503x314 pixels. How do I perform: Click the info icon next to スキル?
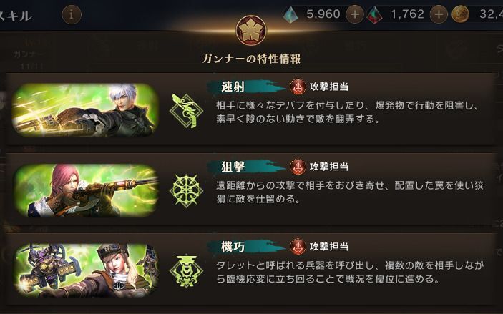tap(72, 15)
